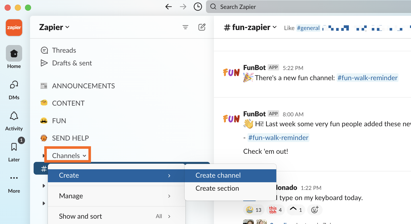Open the #general link in channel topic
This screenshot has width=411, height=224.
(x=308, y=28)
